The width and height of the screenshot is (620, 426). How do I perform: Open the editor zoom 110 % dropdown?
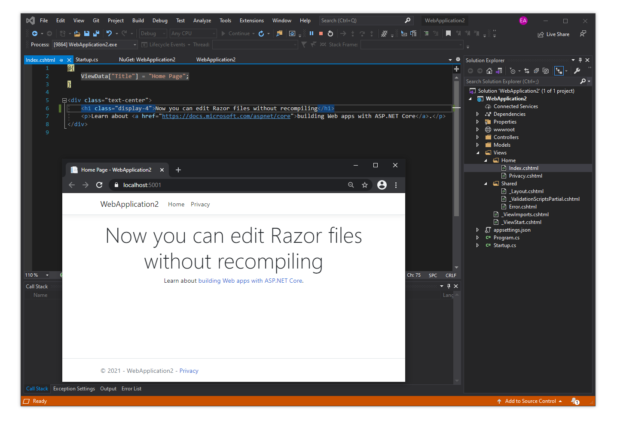point(47,275)
